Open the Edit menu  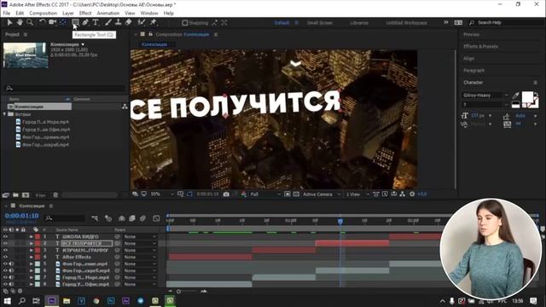[x=20, y=14]
